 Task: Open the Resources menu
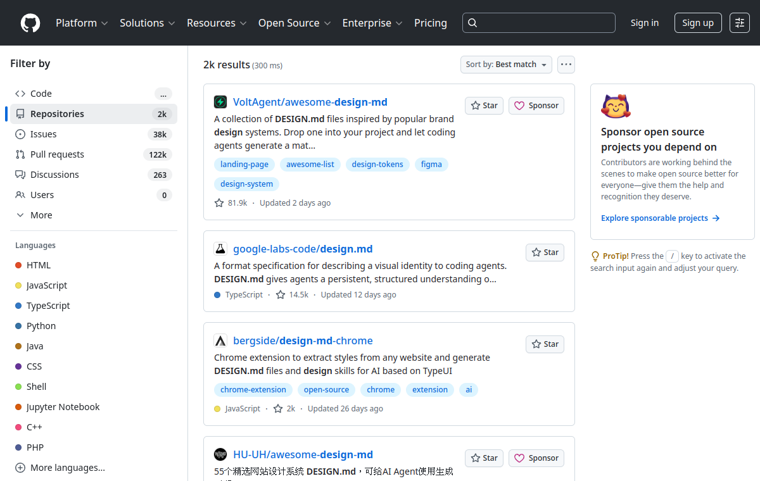tap(216, 23)
